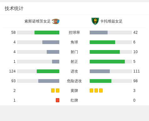Viewport: 149px width, 121px height.
Task: Click the green 射正 bar for away team
Action: [107, 62]
